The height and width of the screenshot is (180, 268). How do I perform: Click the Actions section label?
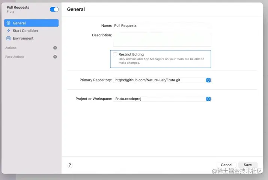pos(11,48)
